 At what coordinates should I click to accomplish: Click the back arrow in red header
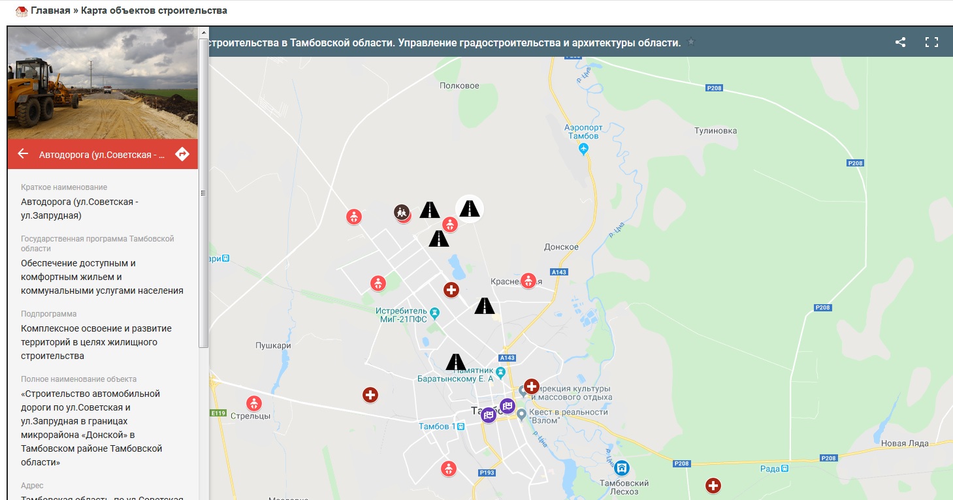[x=23, y=153]
